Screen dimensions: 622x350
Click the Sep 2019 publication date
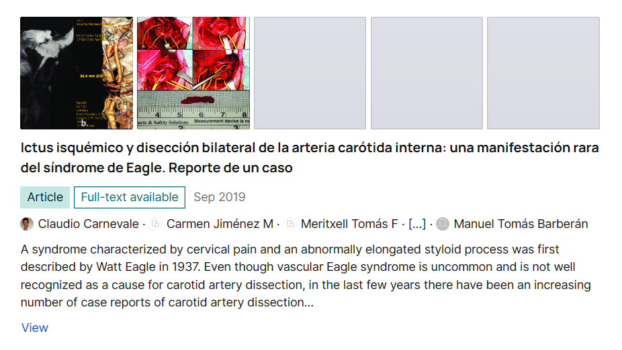coord(220,197)
